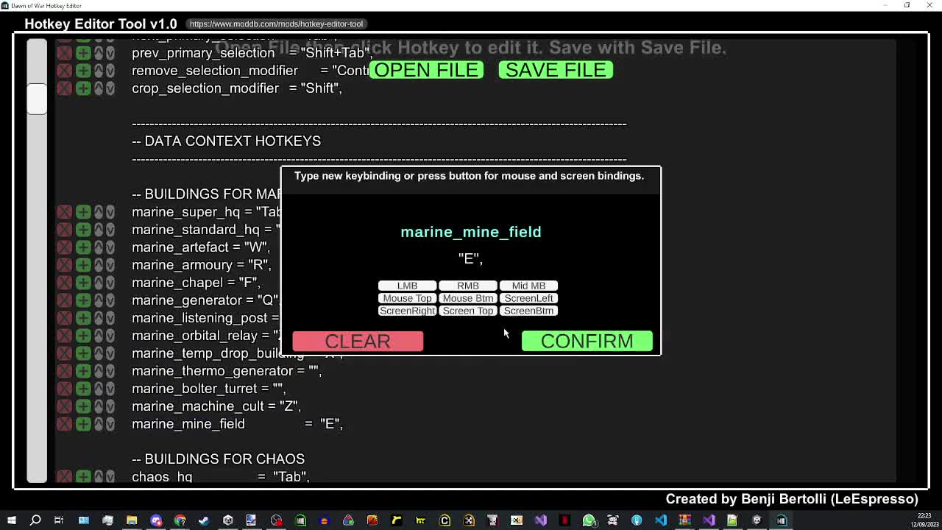Select the Mid MB binding option
942x530 pixels.
click(x=528, y=286)
